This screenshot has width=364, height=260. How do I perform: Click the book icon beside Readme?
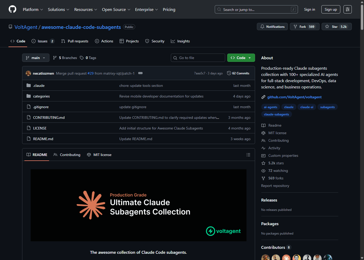coord(263,125)
